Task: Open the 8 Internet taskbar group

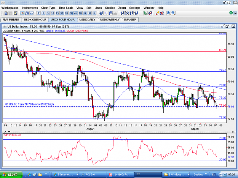Action: [x=65, y=175]
